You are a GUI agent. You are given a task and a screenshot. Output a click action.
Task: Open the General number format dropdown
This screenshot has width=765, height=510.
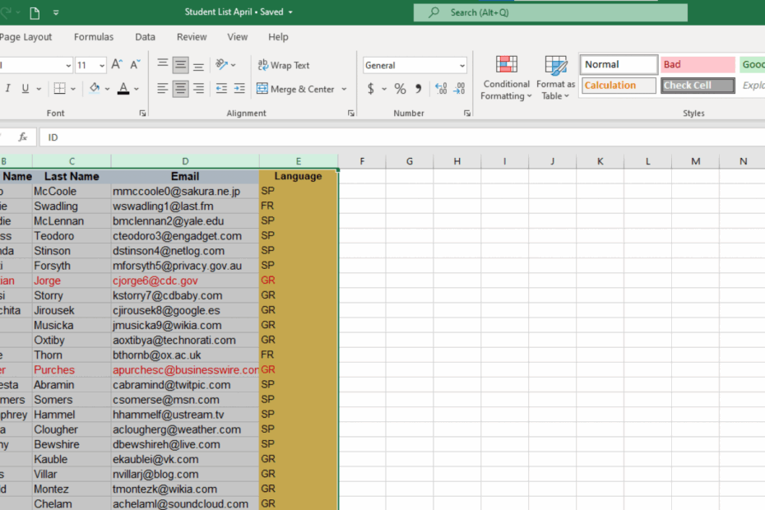[x=462, y=66]
